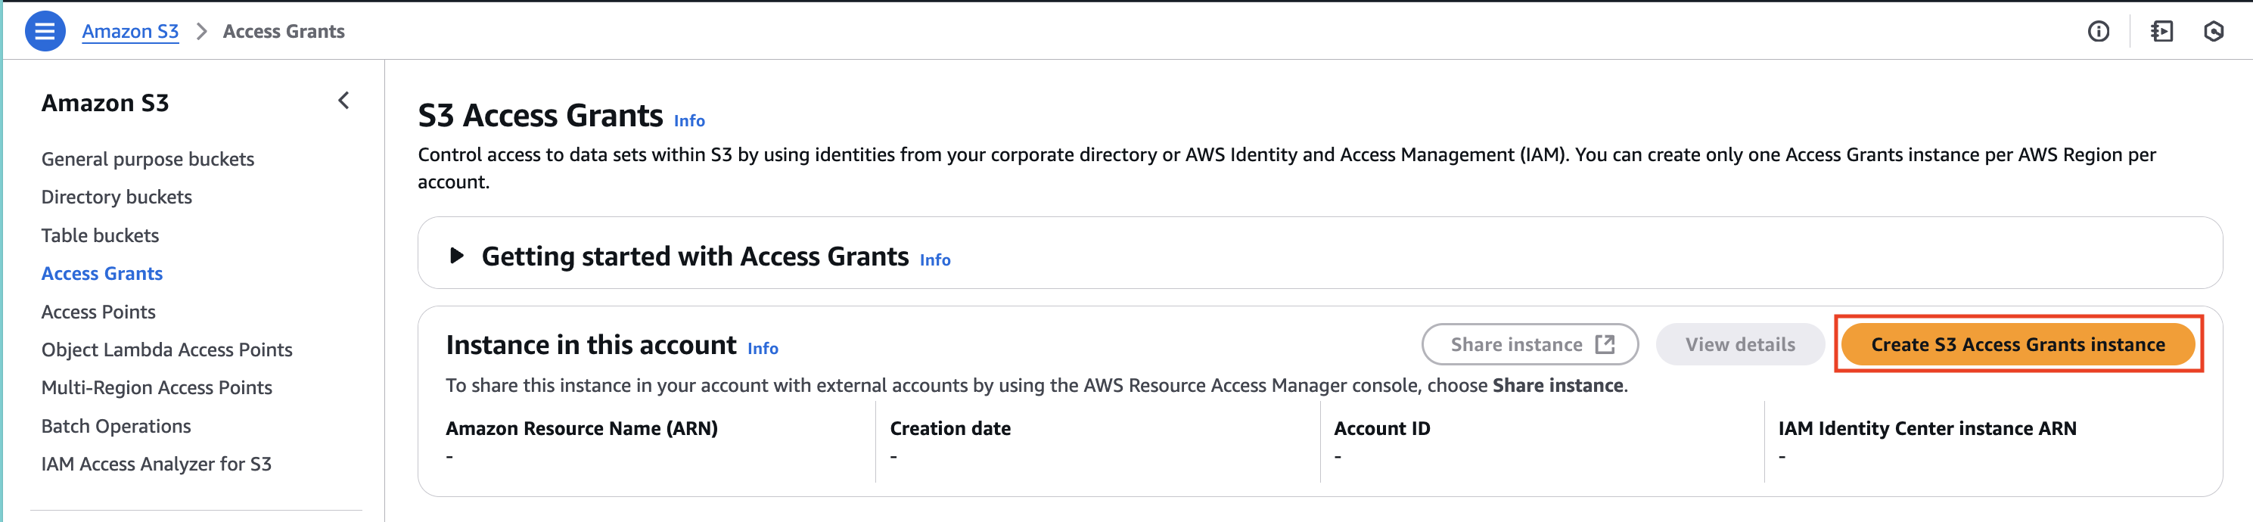Go to Directory buckets

tap(117, 197)
